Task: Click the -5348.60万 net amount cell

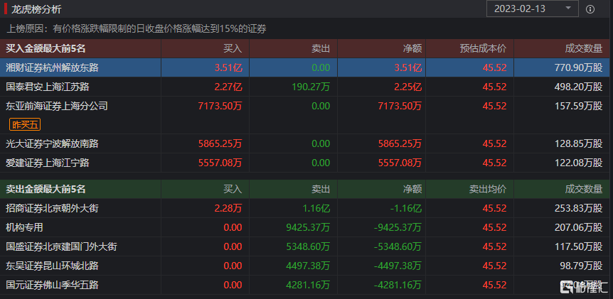Action: [x=398, y=246]
